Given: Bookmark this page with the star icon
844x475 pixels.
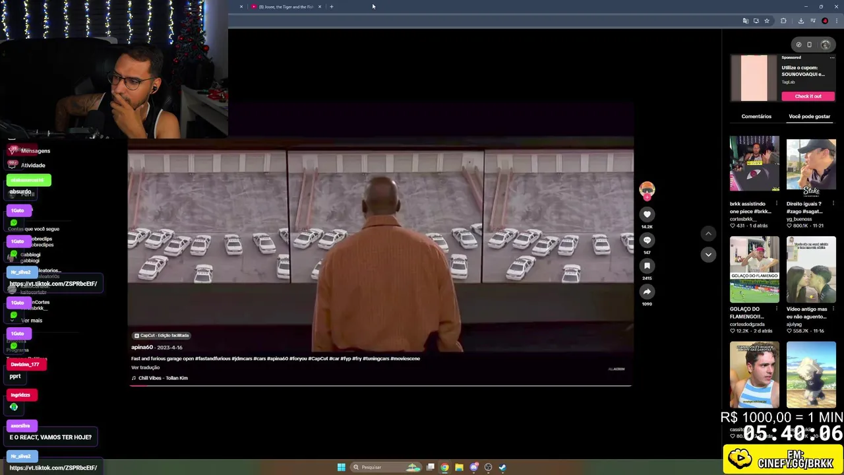Looking at the screenshot, I should coord(766,20).
